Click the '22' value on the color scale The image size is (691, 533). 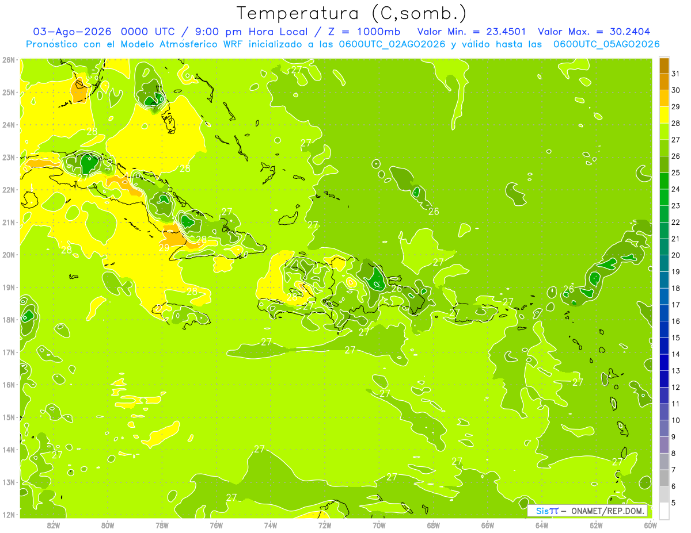(675, 223)
